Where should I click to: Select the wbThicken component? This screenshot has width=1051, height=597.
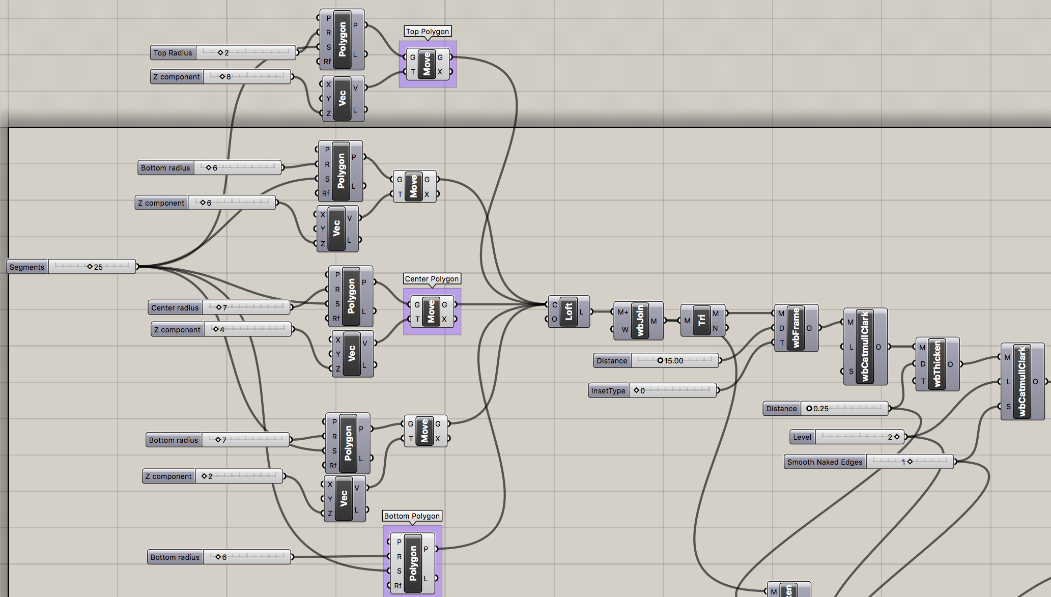click(x=937, y=363)
